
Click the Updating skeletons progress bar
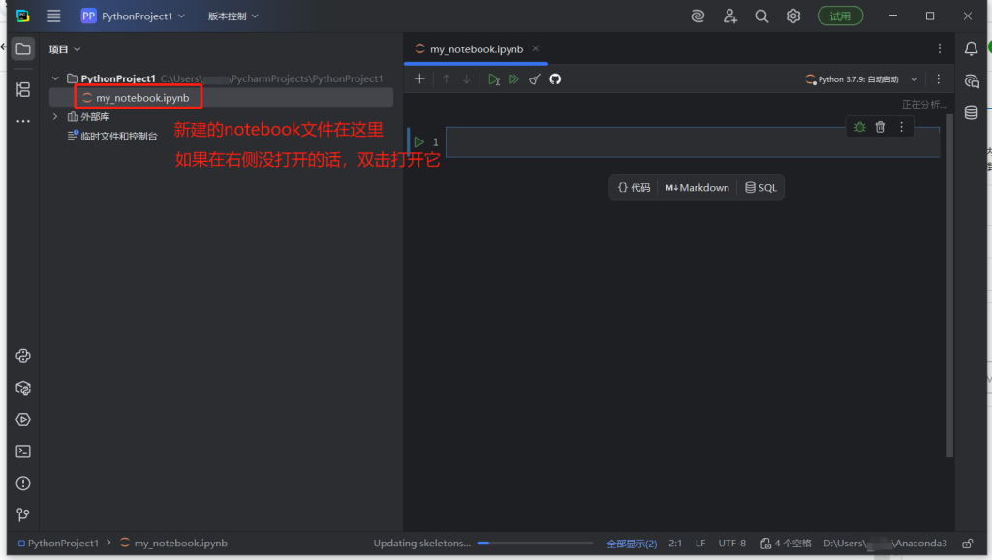pos(535,544)
